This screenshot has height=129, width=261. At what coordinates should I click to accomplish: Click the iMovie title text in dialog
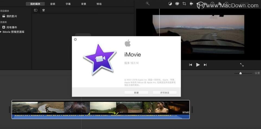133,54
